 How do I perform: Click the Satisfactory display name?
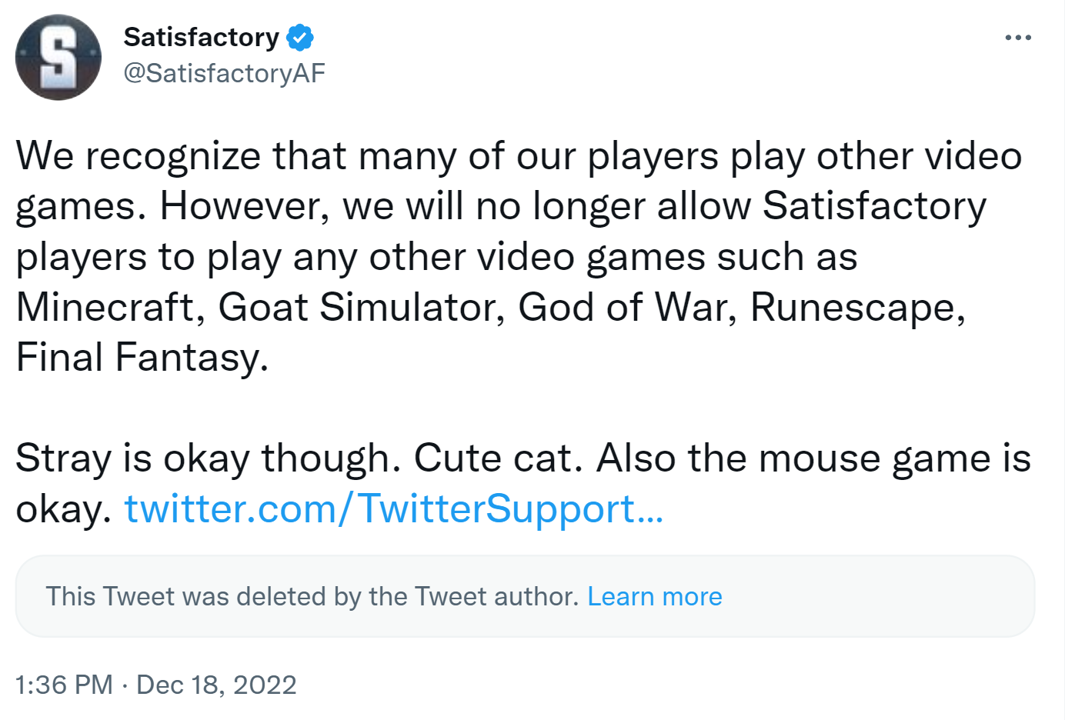tap(202, 37)
